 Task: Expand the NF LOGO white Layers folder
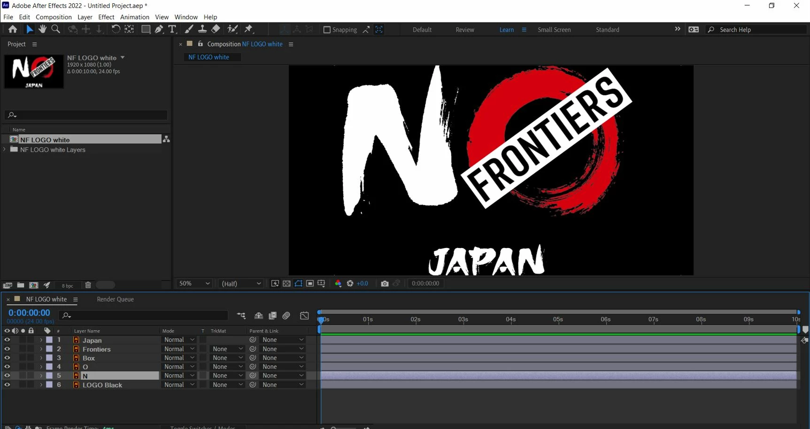[x=5, y=150]
